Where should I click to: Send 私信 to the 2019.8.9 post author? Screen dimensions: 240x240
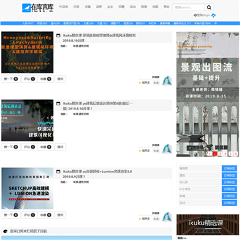click(156, 219)
